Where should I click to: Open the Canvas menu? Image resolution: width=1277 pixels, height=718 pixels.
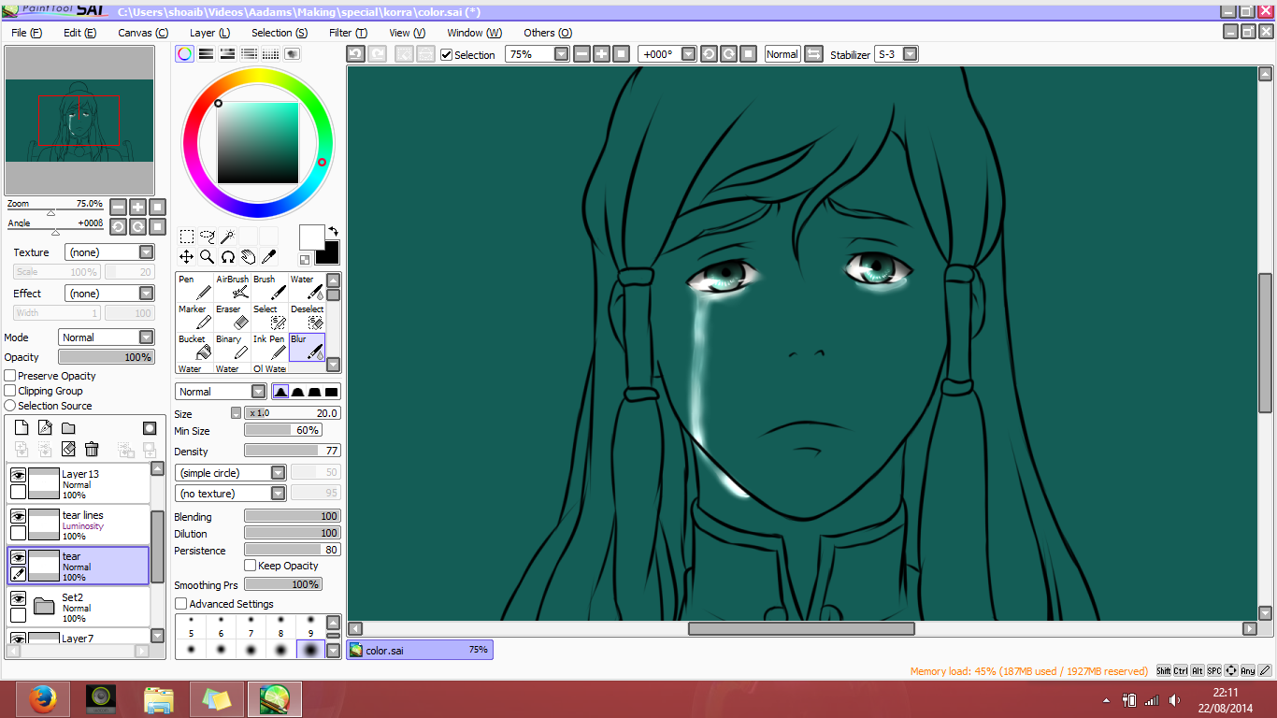143,33
